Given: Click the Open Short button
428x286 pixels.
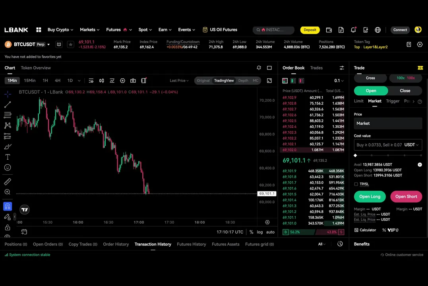Looking at the screenshot, I should [406, 197].
